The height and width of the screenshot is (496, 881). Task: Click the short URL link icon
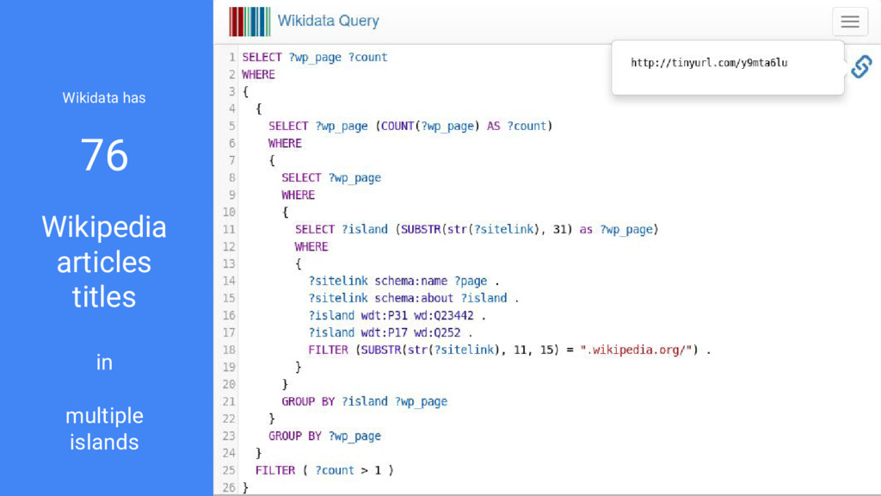point(861,67)
